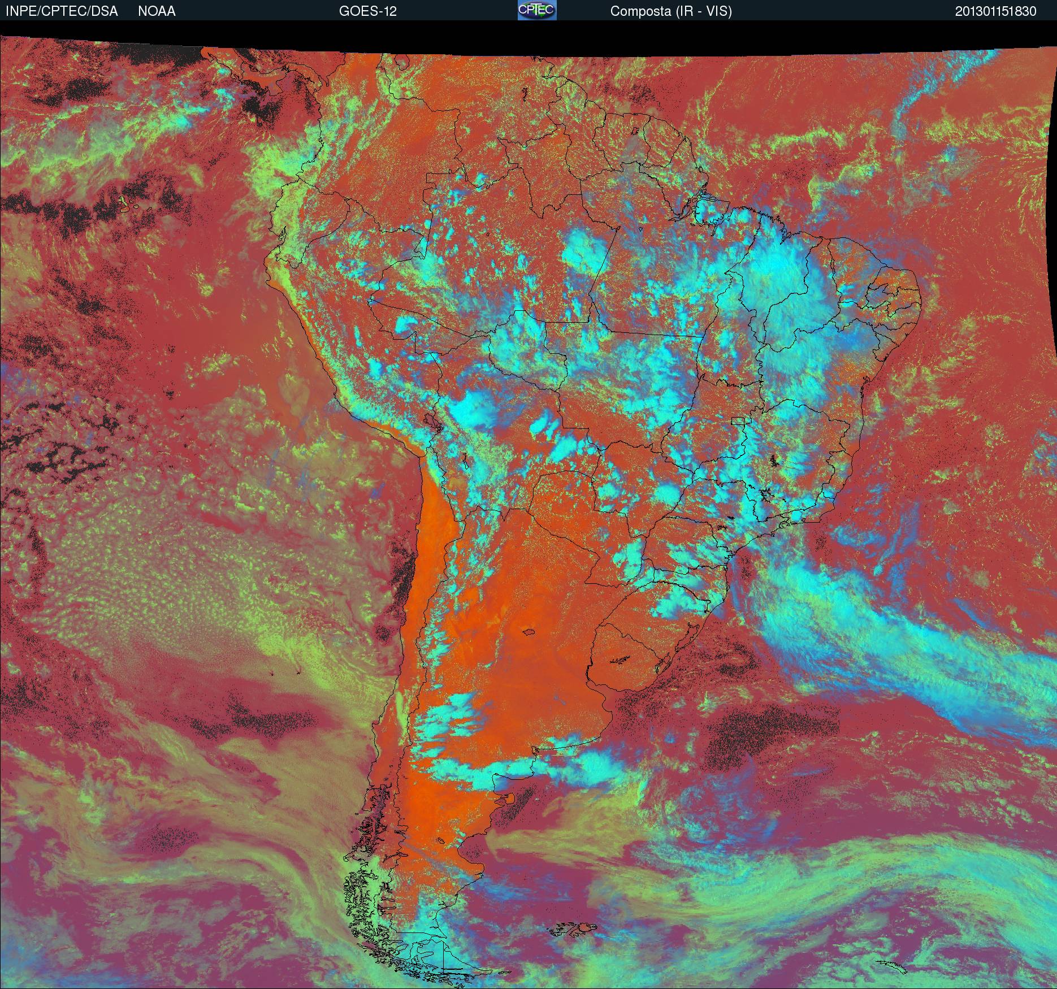Click the Composta (IR - VIS) label

tap(671, 11)
